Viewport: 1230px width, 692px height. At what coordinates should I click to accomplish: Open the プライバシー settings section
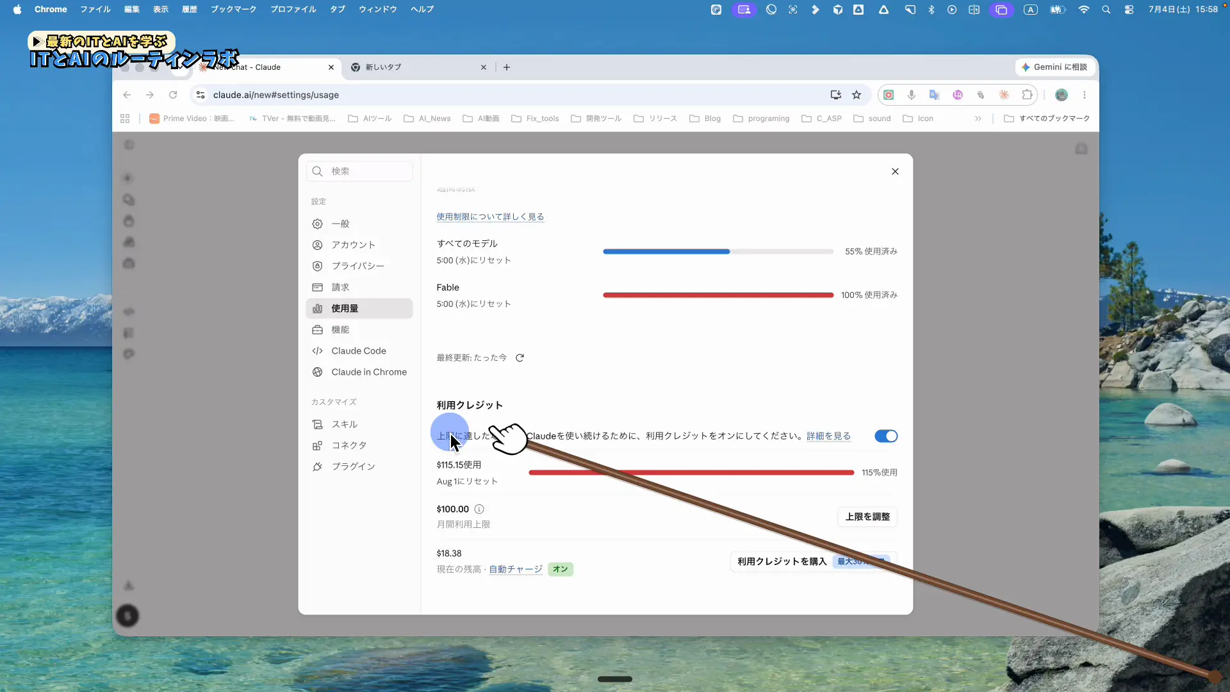pyautogui.click(x=359, y=266)
